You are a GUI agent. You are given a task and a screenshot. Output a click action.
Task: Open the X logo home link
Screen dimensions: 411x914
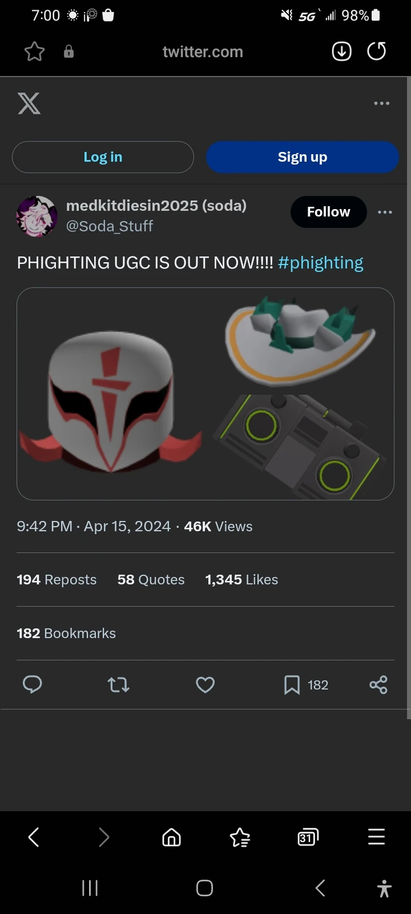(x=29, y=103)
